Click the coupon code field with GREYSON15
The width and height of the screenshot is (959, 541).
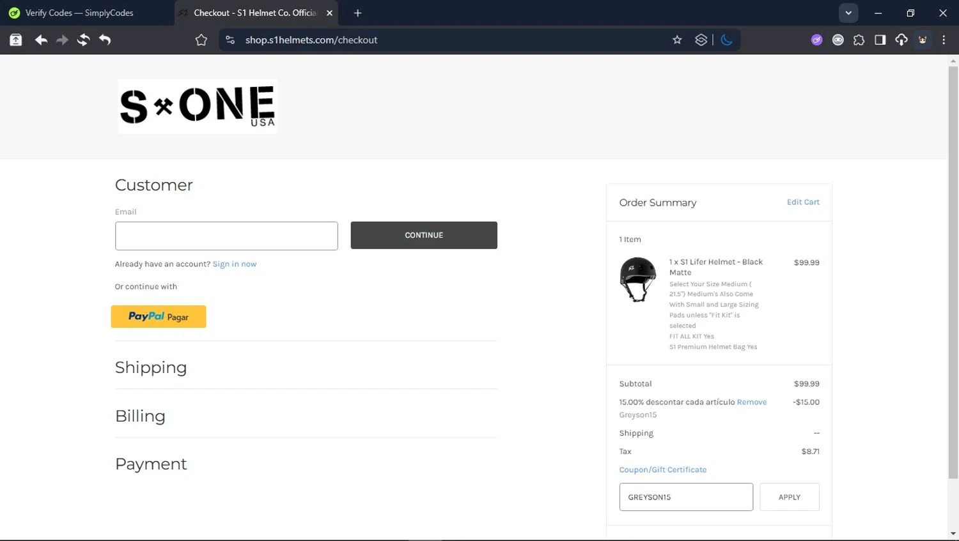point(686,497)
